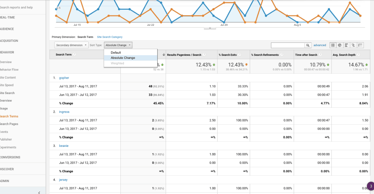374x194 pixels.
Task: Choose Default from the sort type menu
Action: (116, 53)
